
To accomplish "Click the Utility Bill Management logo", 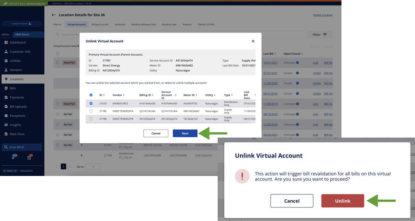I will click(x=24, y=4).
